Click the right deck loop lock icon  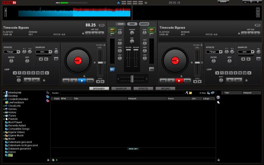(x=246, y=80)
